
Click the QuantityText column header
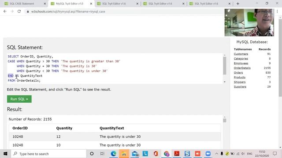pyautogui.click(x=111, y=128)
